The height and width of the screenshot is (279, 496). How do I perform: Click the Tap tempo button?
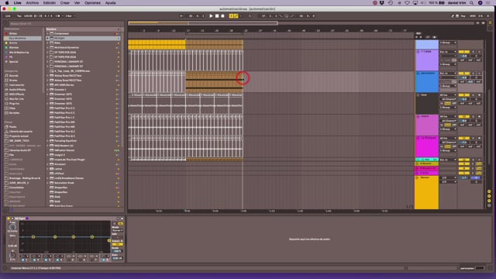19,15
